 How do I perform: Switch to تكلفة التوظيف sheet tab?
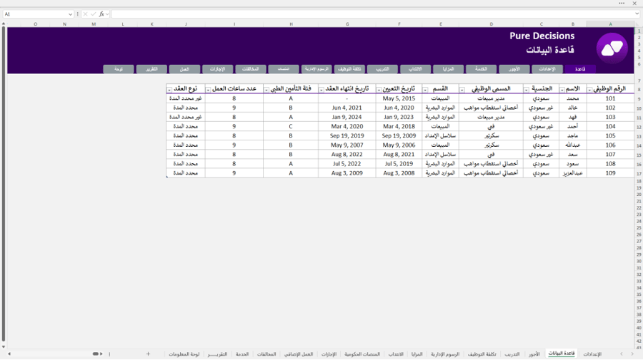(482, 354)
